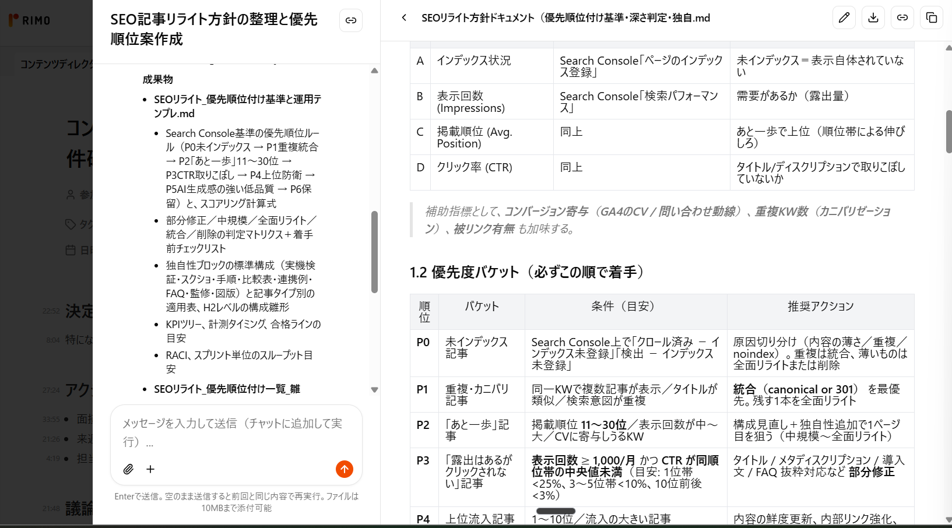Click the horizontal scrollbar thumb under the table
Viewport: 952px width, 528px height.
[x=556, y=511]
